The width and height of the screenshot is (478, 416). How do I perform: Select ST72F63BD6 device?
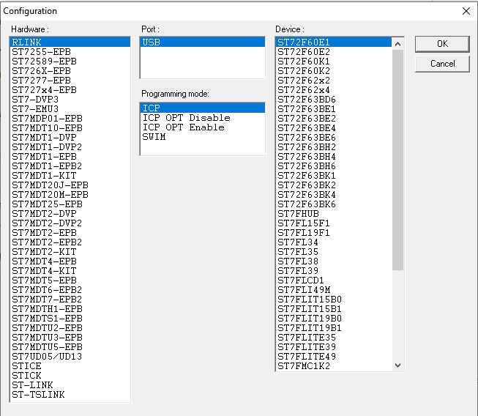pyautogui.click(x=334, y=100)
